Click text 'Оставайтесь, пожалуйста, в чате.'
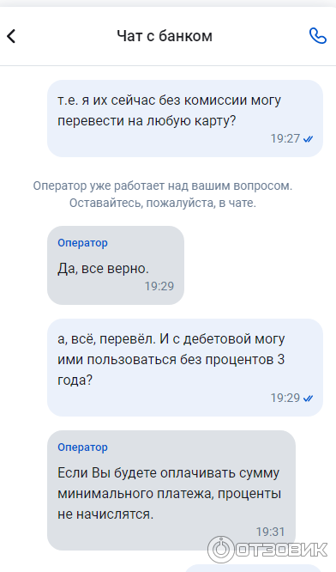Screen dimensions: 336x572 point(163,203)
